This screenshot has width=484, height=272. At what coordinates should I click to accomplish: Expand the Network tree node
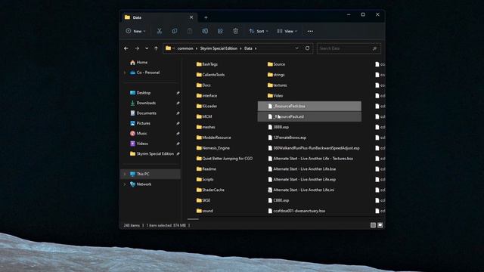(125, 184)
